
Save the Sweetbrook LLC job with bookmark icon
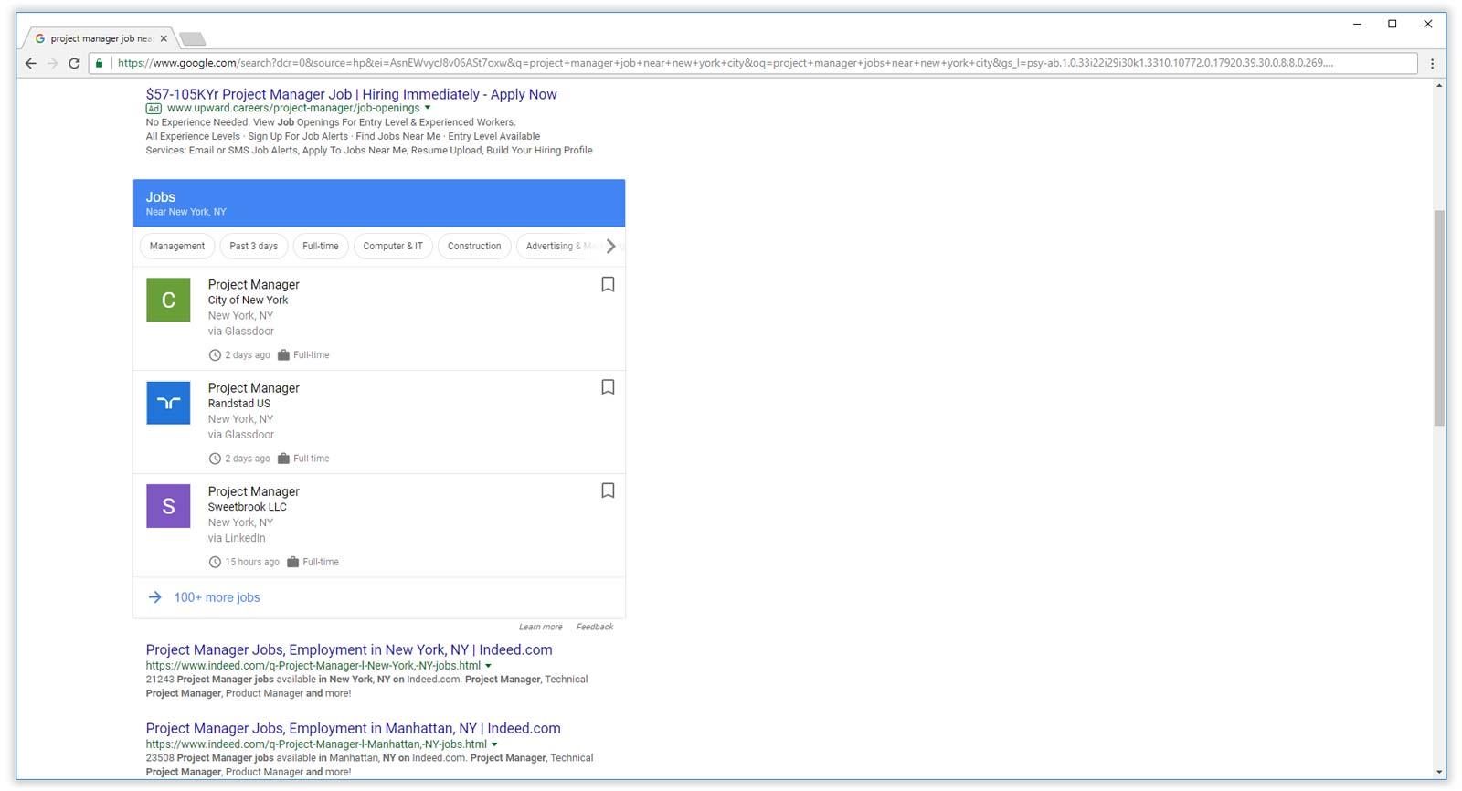point(608,490)
